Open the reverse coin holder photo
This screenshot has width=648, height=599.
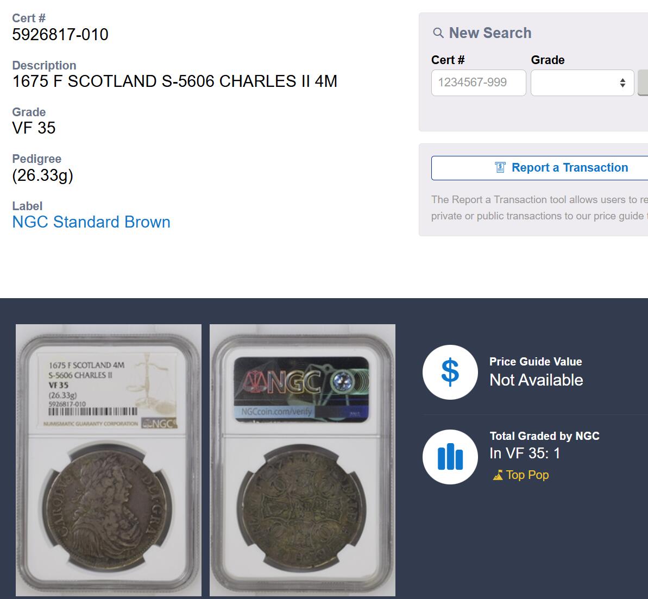(x=303, y=460)
